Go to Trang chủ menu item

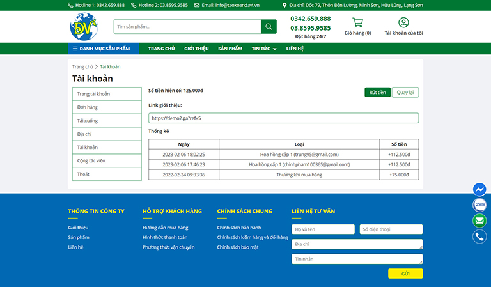pyautogui.click(x=162, y=49)
